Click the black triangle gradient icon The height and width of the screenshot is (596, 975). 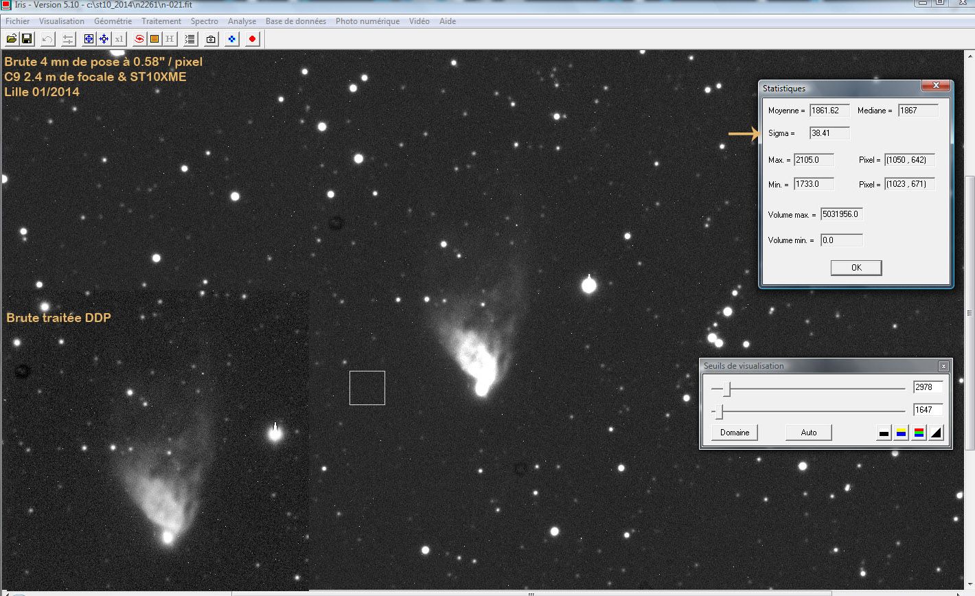tap(936, 433)
